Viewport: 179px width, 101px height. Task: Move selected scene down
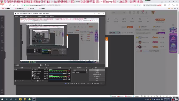point(23,81)
